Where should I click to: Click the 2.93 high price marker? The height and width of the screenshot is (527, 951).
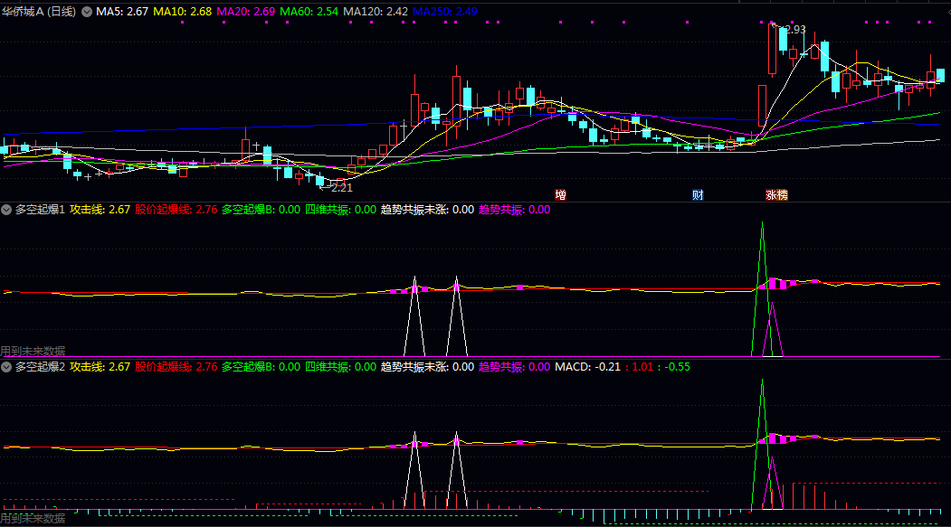[x=794, y=29]
